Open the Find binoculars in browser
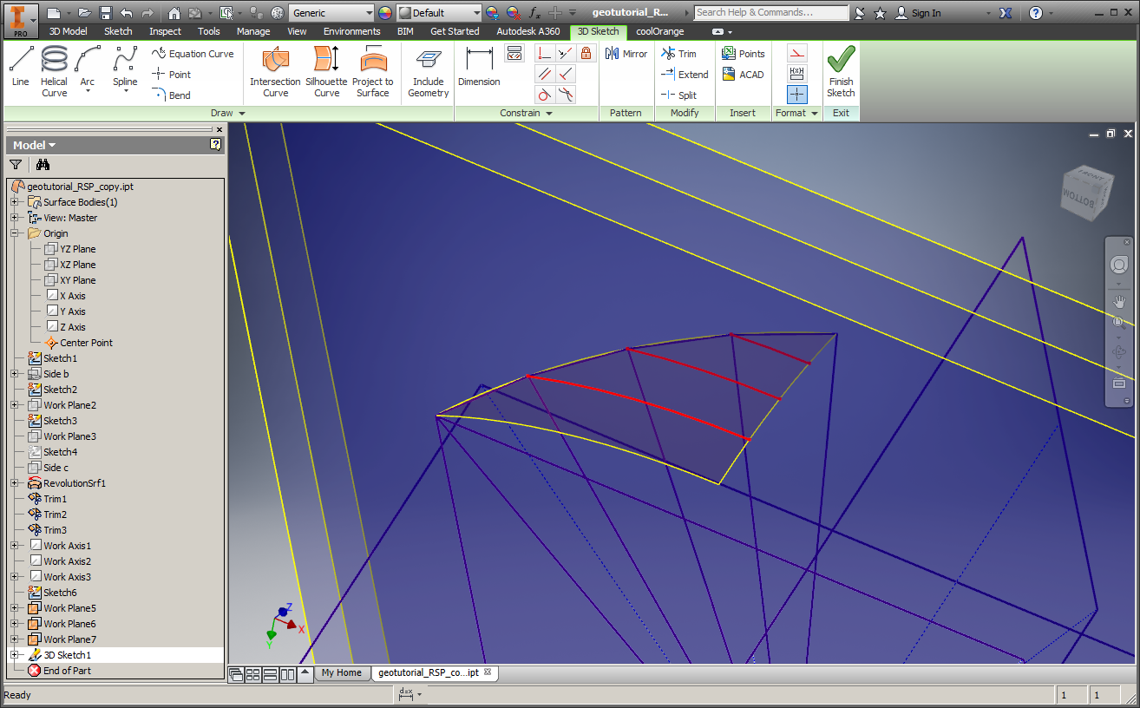Screen dimensions: 1140x708 tap(43, 164)
